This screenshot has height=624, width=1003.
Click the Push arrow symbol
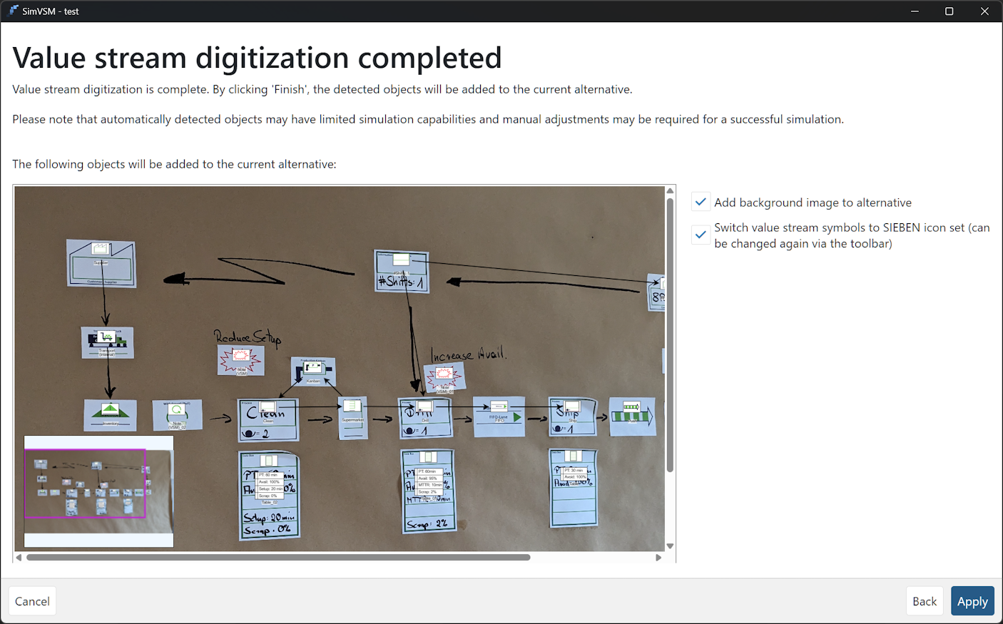click(x=631, y=416)
